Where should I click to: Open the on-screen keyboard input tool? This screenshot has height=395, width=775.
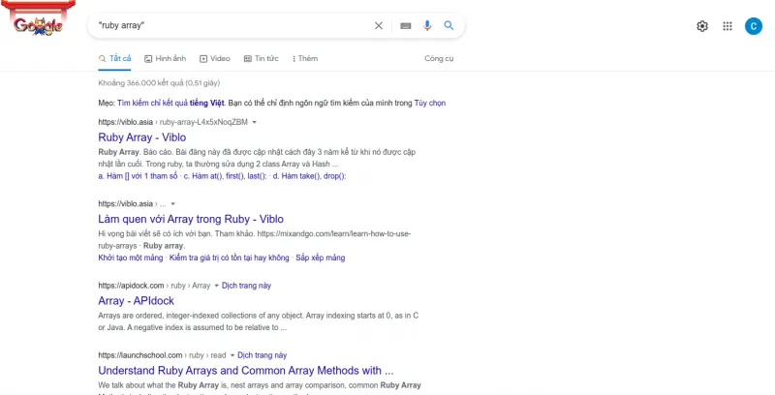(x=405, y=26)
